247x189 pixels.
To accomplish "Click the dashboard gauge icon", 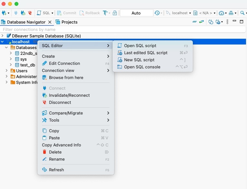I will click(222, 13).
